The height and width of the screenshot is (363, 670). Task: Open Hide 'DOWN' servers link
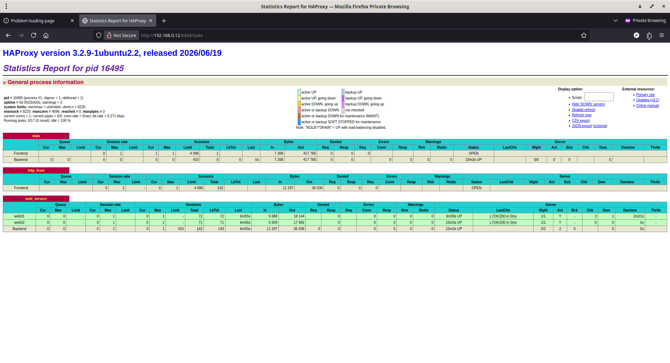point(588,104)
